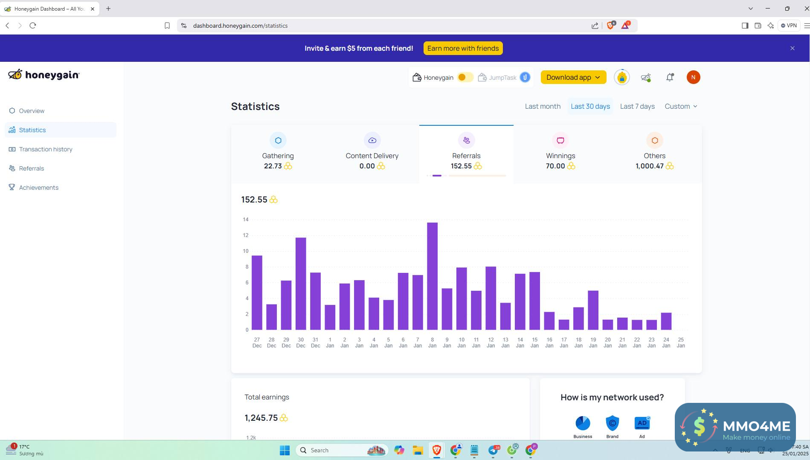
Task: Open Leo AI assistant icon
Action: click(x=770, y=26)
